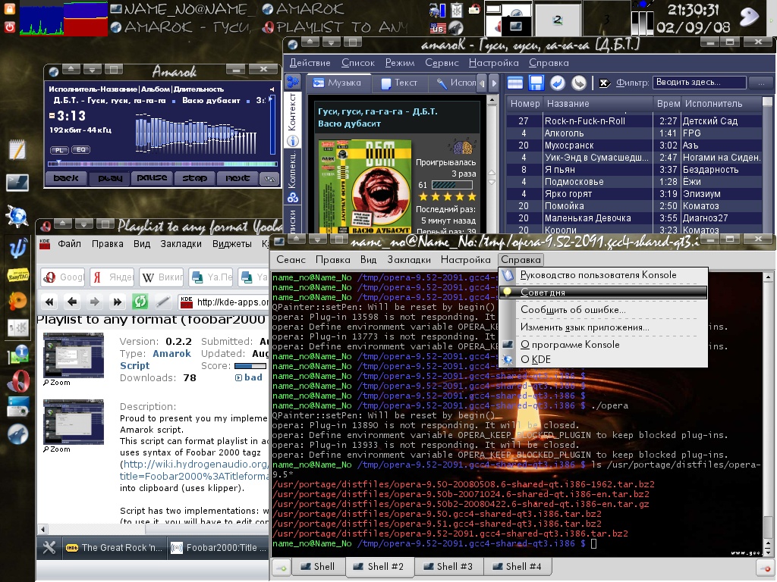Viewport: 777px width, 582px height.
Task: Click the grey Redo arrow in Amarok's toolbar
Action: [x=579, y=83]
